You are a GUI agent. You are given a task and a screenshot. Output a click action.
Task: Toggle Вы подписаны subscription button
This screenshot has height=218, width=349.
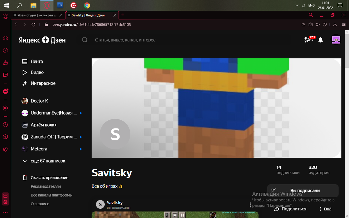tap(303, 191)
